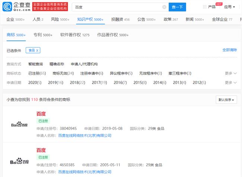Switch to the 企业 5000+ tab

pyautogui.click(x=15, y=19)
